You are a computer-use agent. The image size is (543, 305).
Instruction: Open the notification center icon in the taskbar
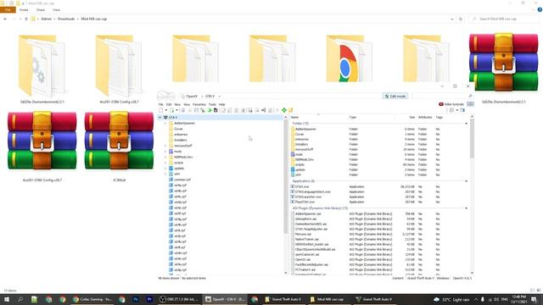[535, 299]
